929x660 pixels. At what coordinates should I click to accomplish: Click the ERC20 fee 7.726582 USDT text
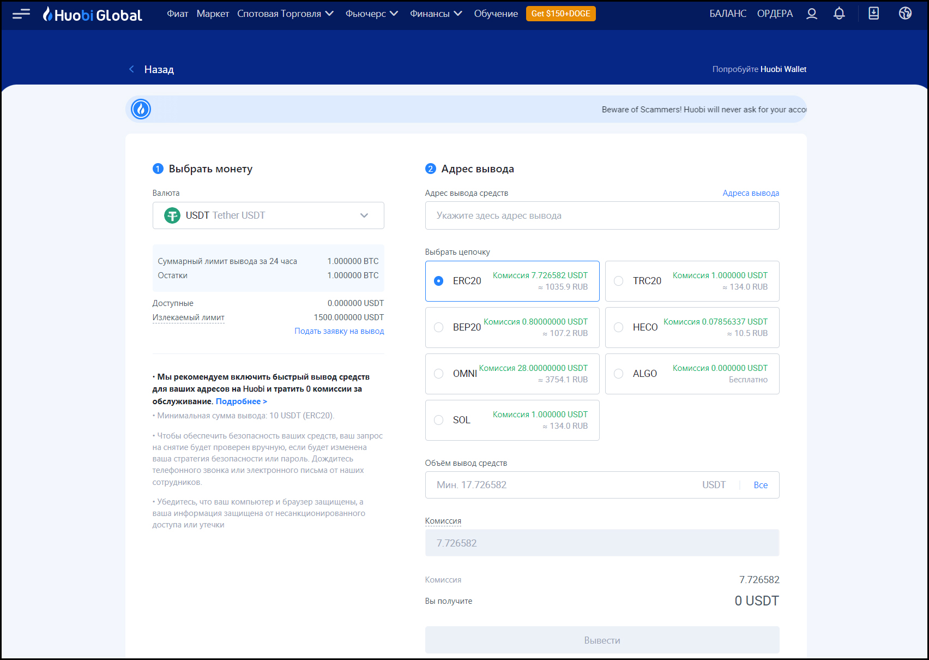[540, 275]
